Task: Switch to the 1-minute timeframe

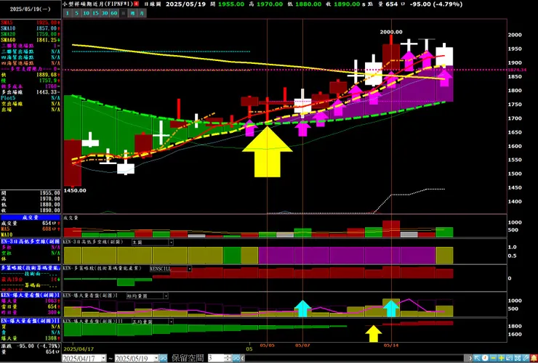Action: [67, 13]
